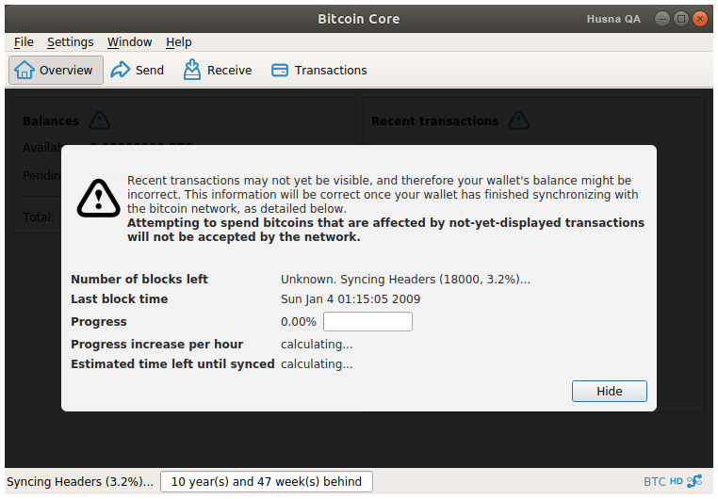Screen dimensions: 718x499
Task: Click the Overview house icon
Action: pyautogui.click(x=24, y=70)
